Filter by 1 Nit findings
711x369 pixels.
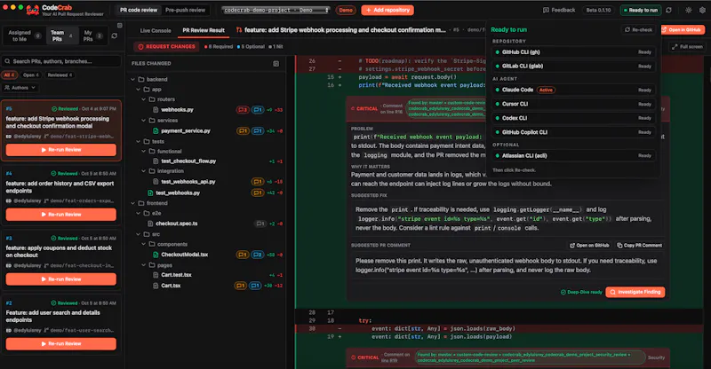pyautogui.click(x=276, y=47)
